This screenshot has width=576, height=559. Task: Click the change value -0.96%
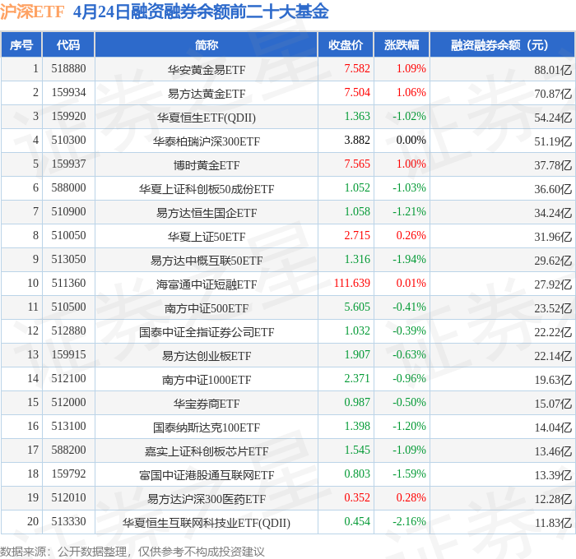click(409, 379)
